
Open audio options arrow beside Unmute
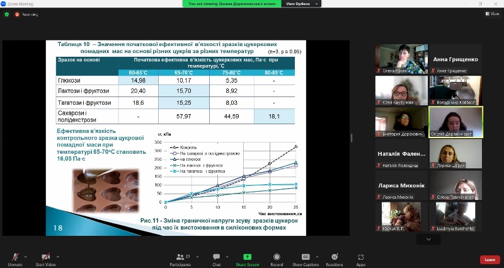click(x=26, y=257)
